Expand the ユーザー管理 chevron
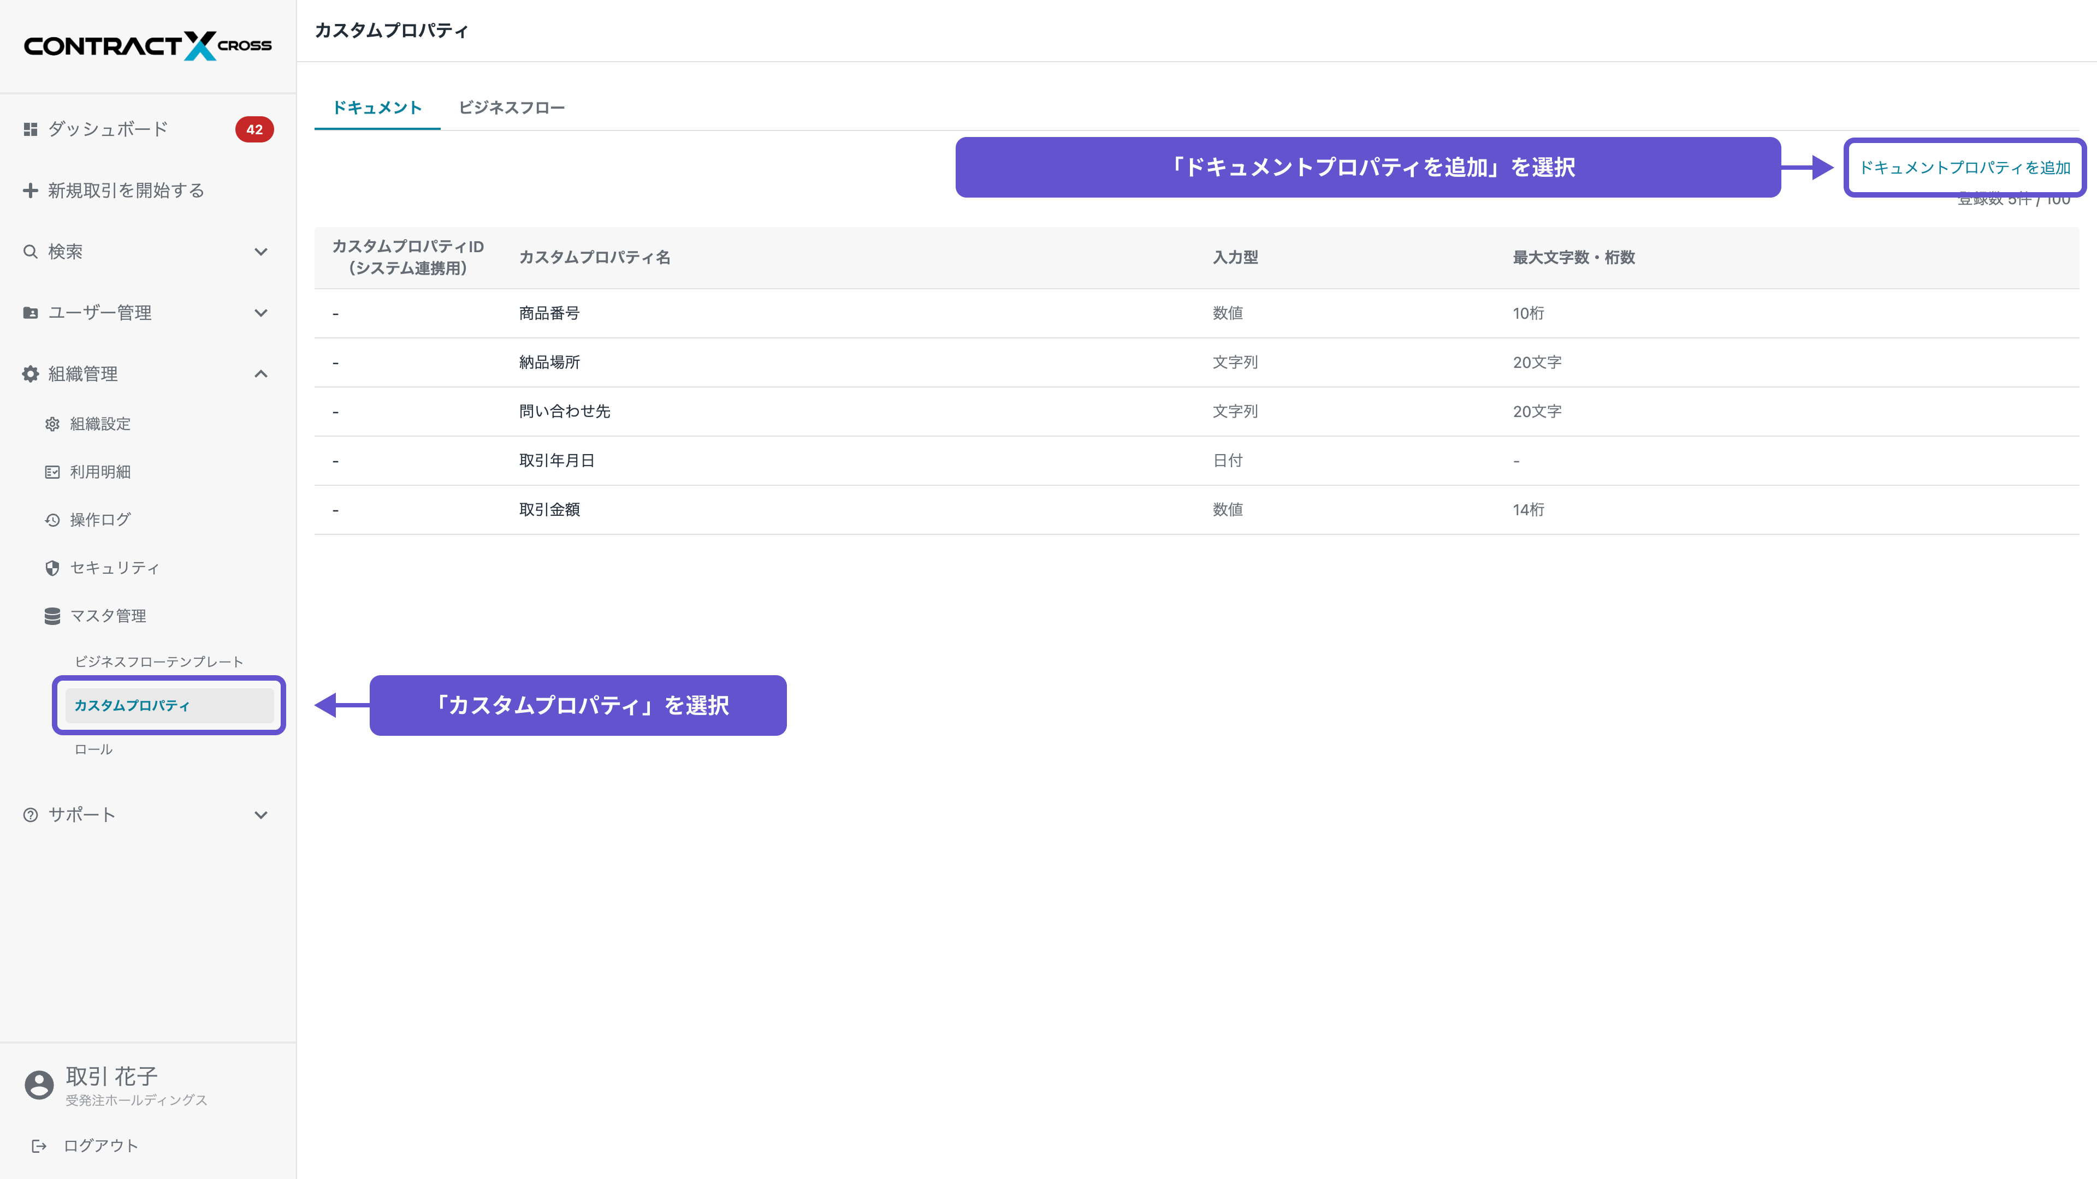Viewport: 2097px width, 1179px height. 260,313
